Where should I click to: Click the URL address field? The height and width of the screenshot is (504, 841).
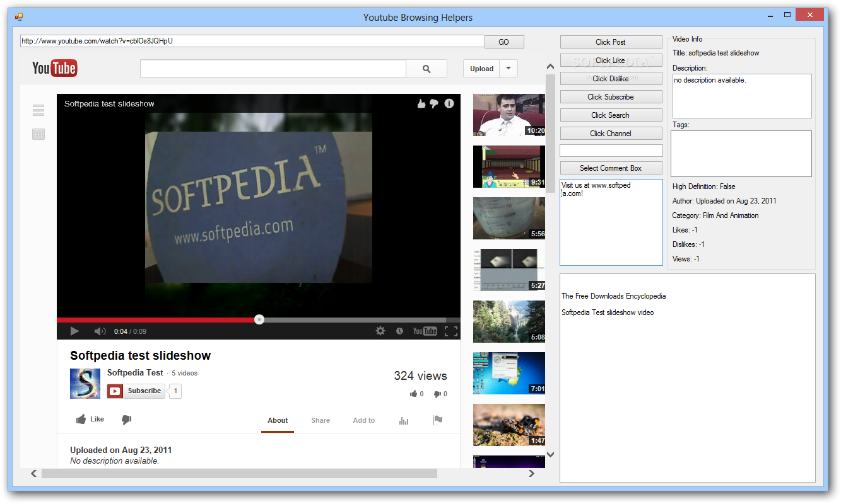coord(252,41)
